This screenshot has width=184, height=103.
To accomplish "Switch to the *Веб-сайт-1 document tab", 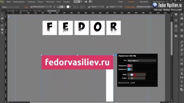I will (x=38, y=11).
